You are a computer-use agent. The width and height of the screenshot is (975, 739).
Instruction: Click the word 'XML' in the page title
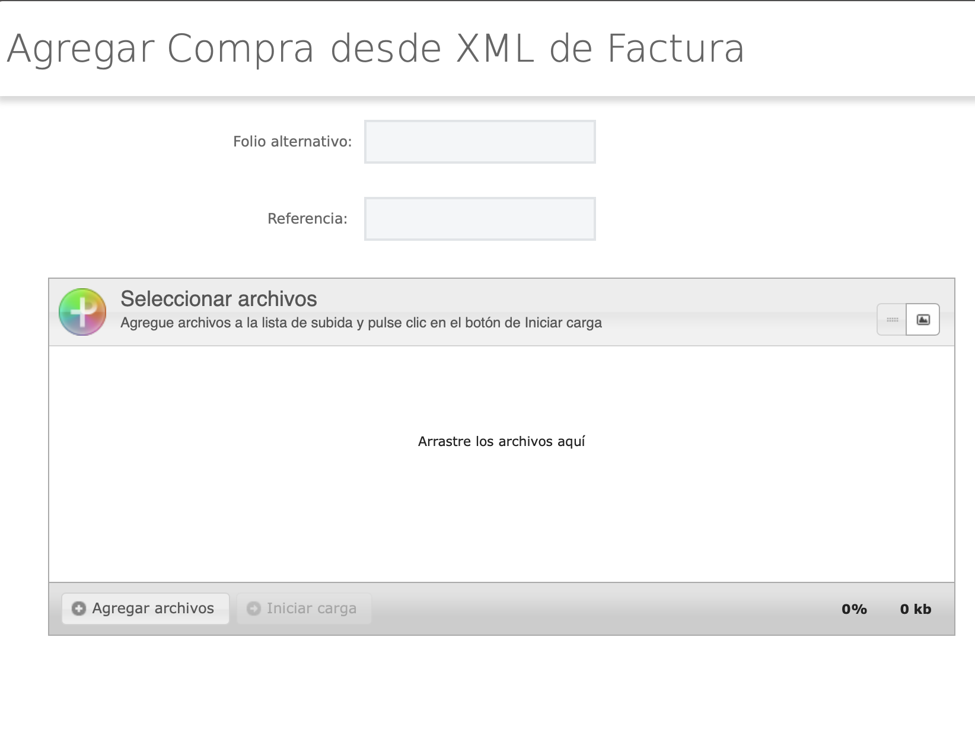[495, 49]
